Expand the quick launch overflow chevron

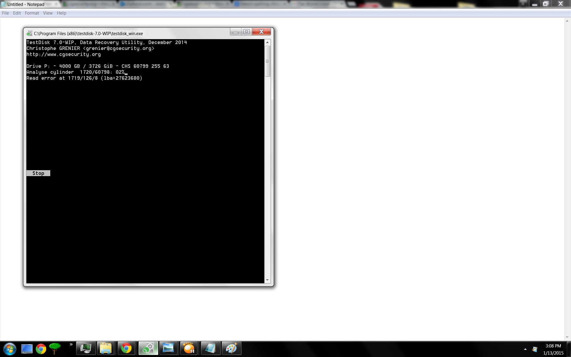click(x=71, y=345)
